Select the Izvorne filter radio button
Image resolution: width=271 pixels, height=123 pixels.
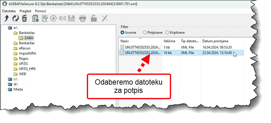click(x=122, y=32)
